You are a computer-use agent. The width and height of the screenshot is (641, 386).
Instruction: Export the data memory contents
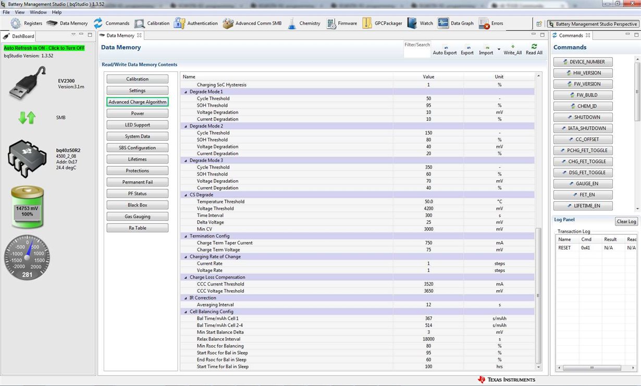coord(467,49)
